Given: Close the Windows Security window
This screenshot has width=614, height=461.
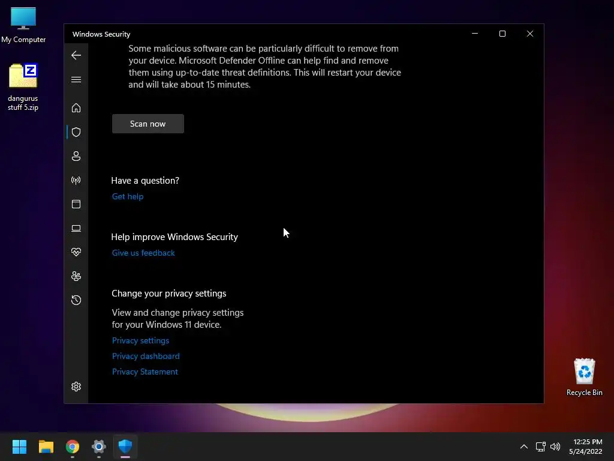Looking at the screenshot, I should 530,34.
